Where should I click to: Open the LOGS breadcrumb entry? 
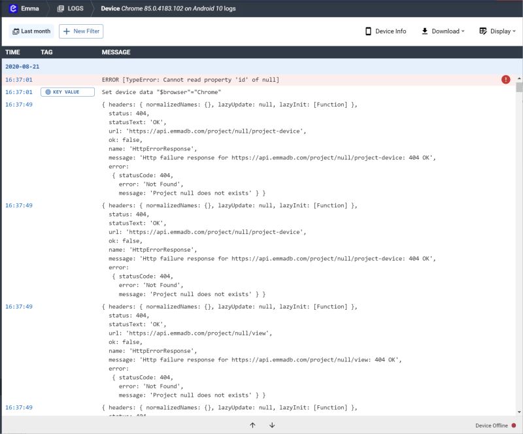tap(73, 9)
